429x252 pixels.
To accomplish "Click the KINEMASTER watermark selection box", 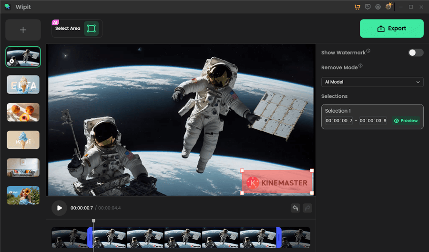I will click(277, 182).
